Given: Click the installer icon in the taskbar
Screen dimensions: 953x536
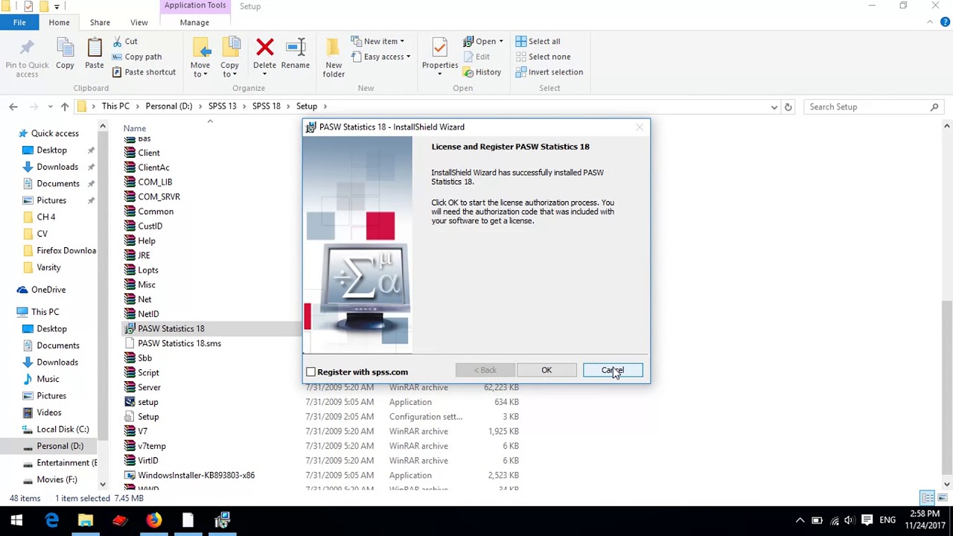Looking at the screenshot, I should (222, 520).
